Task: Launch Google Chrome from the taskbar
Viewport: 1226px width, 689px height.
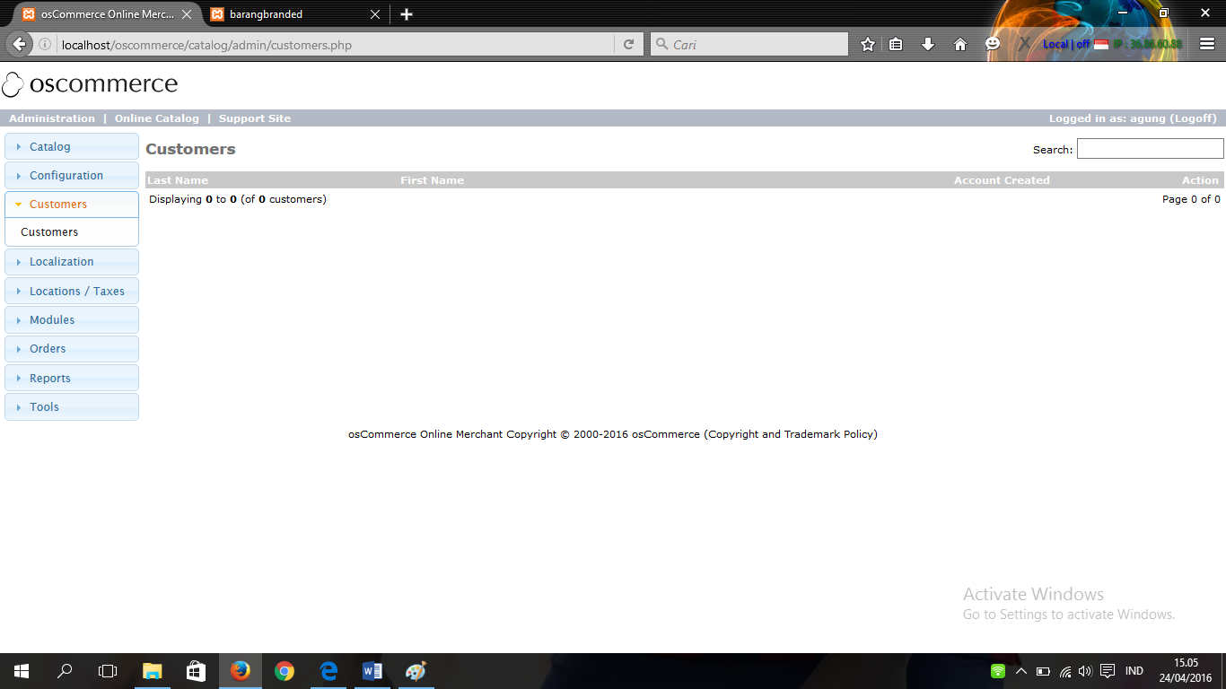Action: coord(285,671)
